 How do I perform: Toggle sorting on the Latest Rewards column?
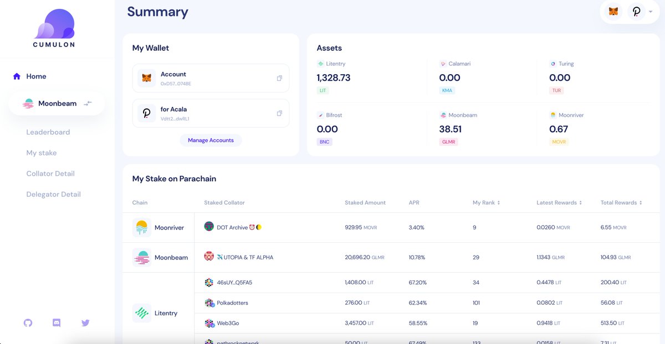pyautogui.click(x=581, y=202)
